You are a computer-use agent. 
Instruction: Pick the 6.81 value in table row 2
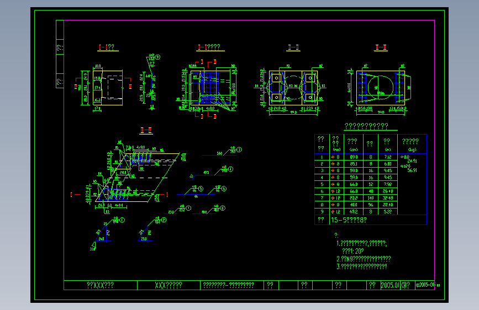pos(388,164)
